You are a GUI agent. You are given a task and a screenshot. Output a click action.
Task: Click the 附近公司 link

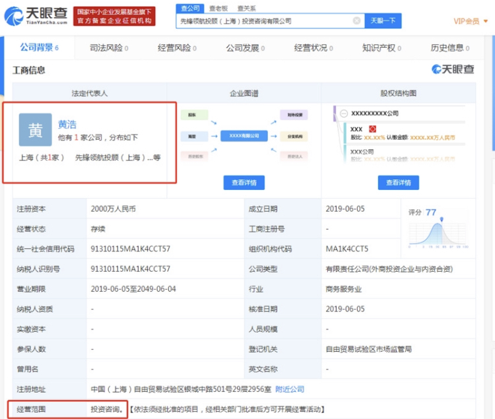coord(289,389)
